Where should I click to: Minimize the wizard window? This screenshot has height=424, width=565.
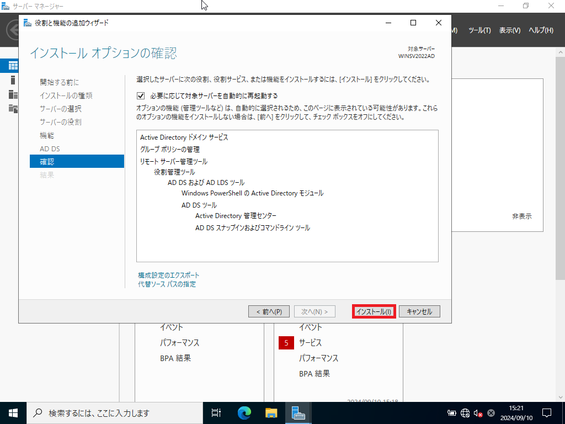[388, 23]
